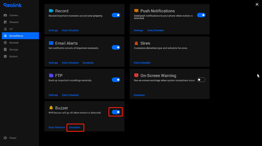Click the Push Notifications heading
This screenshot has height=146, width=262.
pos(158,11)
